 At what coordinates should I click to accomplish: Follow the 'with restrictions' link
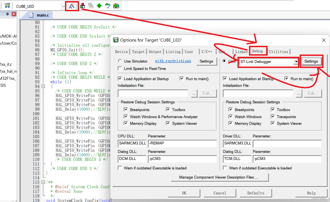173,61
